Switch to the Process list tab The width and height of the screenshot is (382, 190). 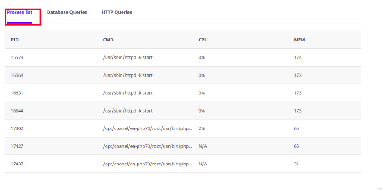click(20, 12)
